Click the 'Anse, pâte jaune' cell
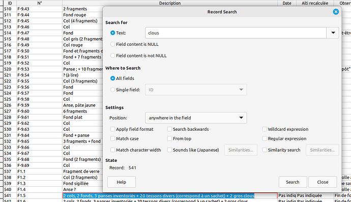 (x=82, y=105)
